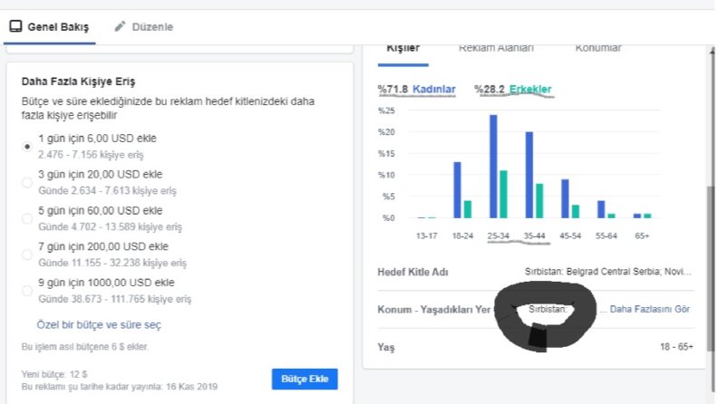This screenshot has height=404, width=719.
Task: Switch to the Düzenle tab
Action: [144, 26]
